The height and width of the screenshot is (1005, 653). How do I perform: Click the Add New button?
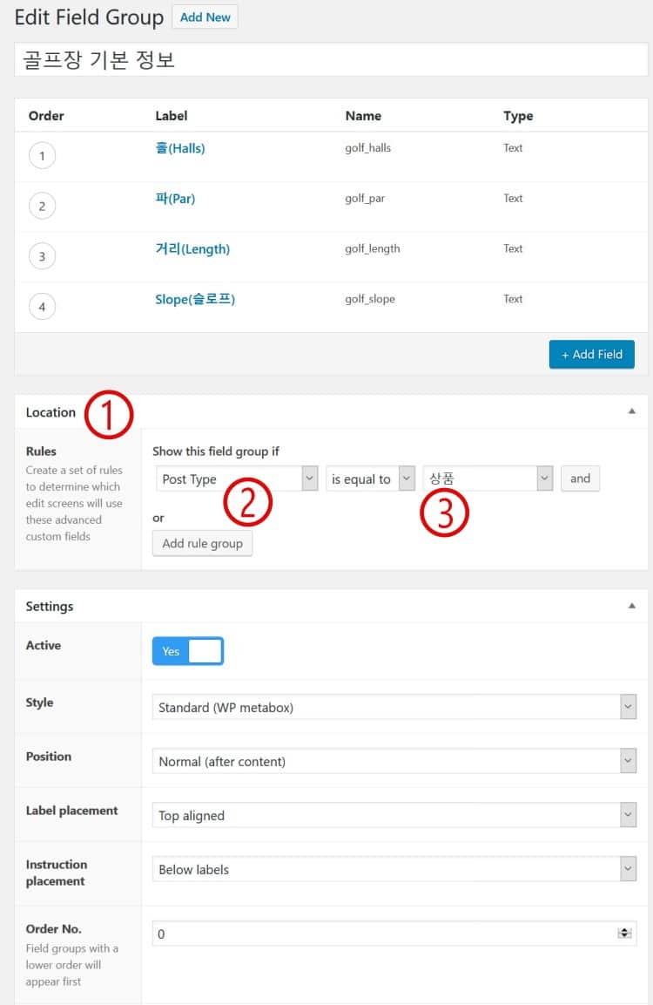205,17
